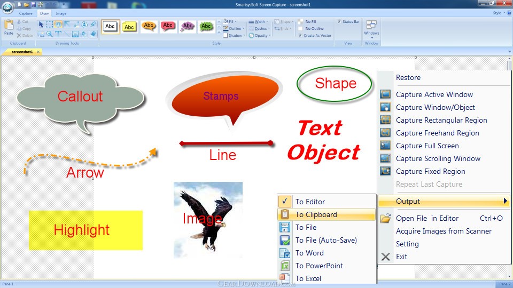The image size is (513, 288).
Task: Open the Outline dropdown
Action: point(234,28)
